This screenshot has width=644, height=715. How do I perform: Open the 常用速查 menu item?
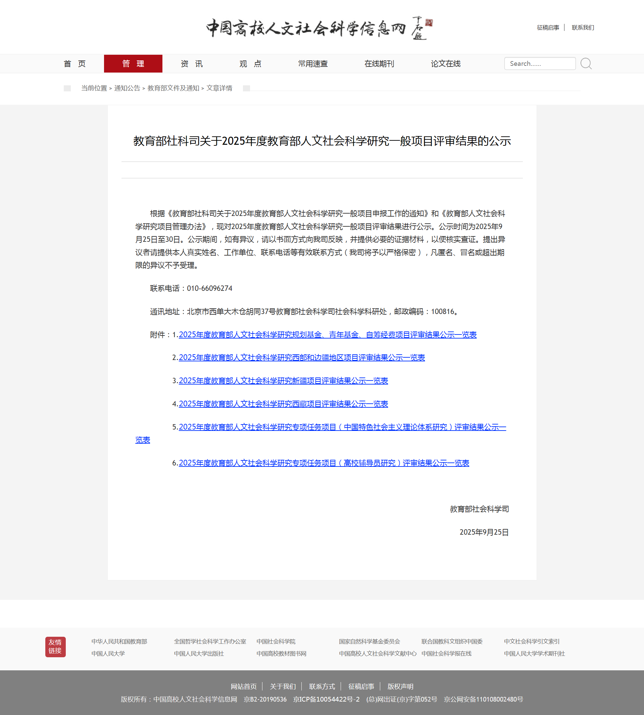click(x=313, y=64)
